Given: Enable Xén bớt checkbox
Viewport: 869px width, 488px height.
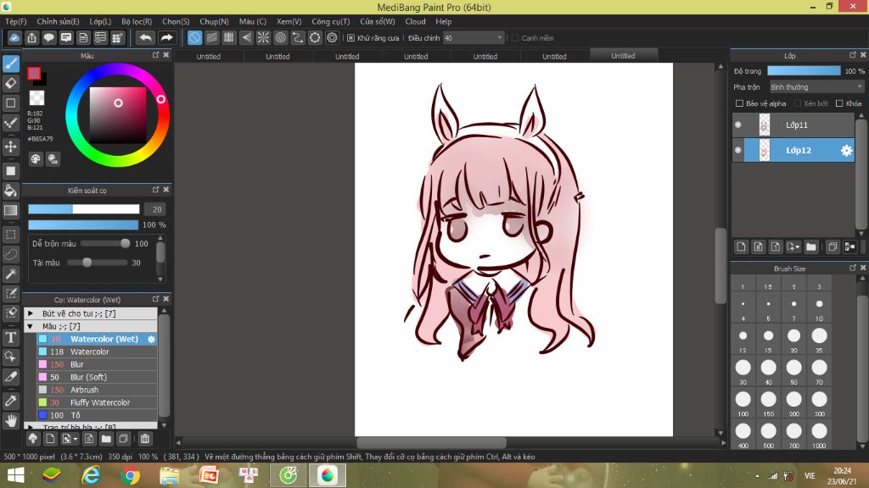Looking at the screenshot, I should (x=798, y=103).
